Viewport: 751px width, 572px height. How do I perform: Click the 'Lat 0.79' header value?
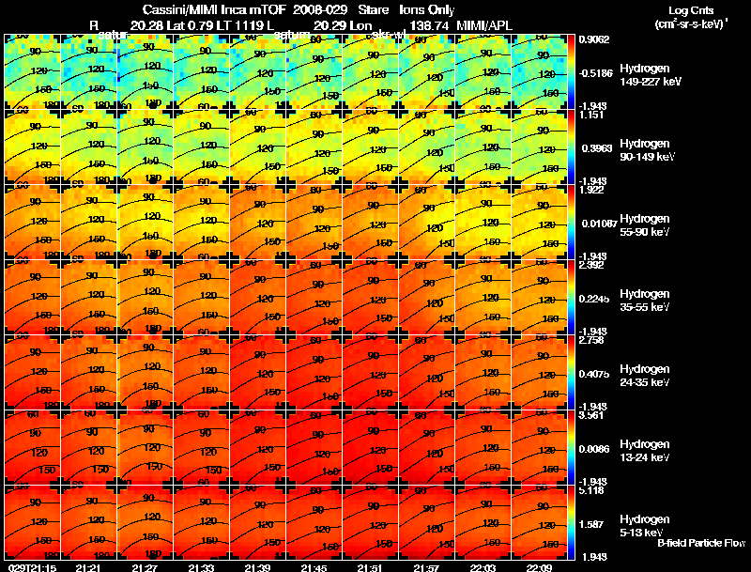pyautogui.click(x=189, y=25)
